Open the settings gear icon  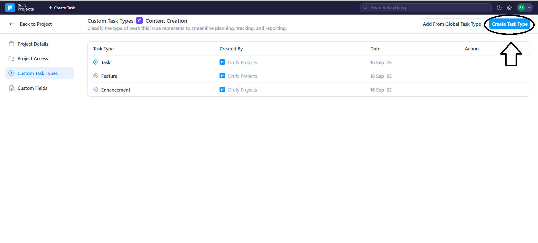coord(509,8)
